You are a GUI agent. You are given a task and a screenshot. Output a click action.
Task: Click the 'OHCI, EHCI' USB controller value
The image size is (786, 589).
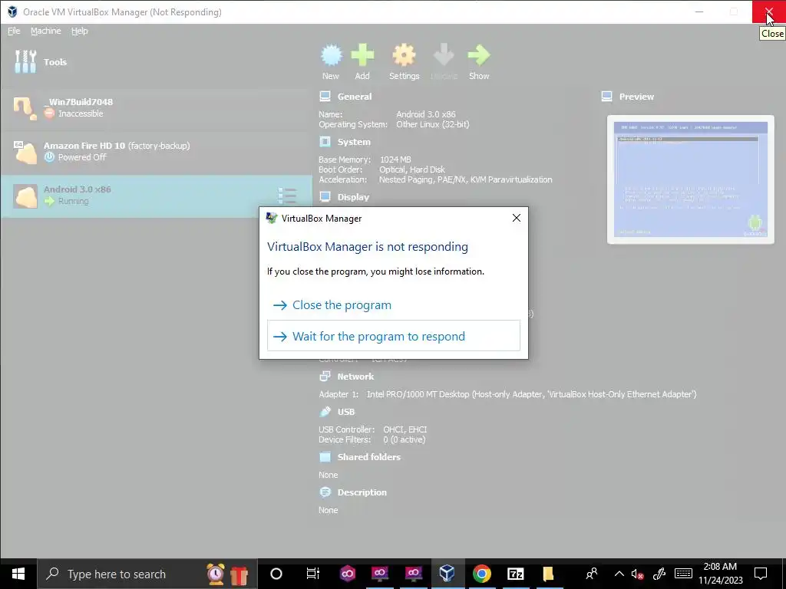click(x=405, y=429)
